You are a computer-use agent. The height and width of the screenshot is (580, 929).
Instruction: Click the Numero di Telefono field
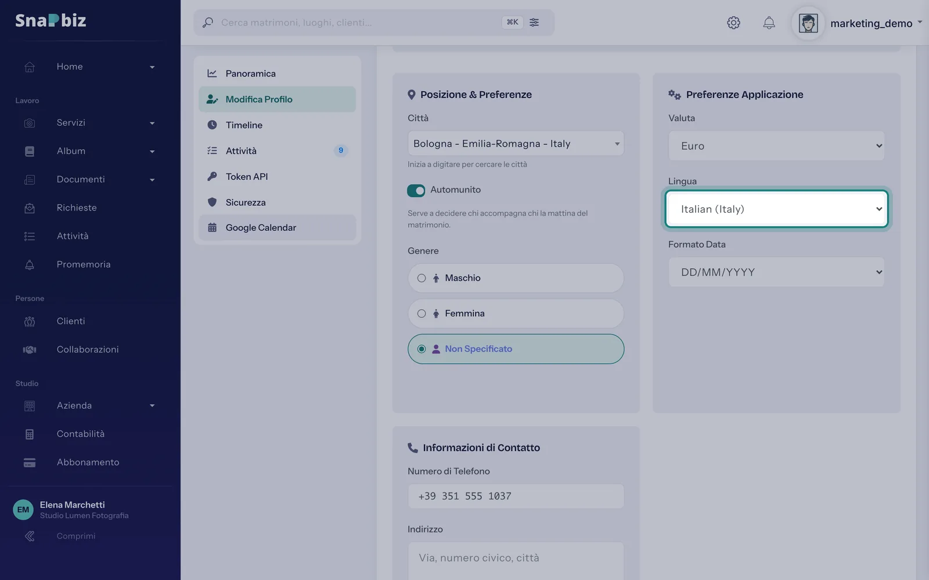(516, 496)
